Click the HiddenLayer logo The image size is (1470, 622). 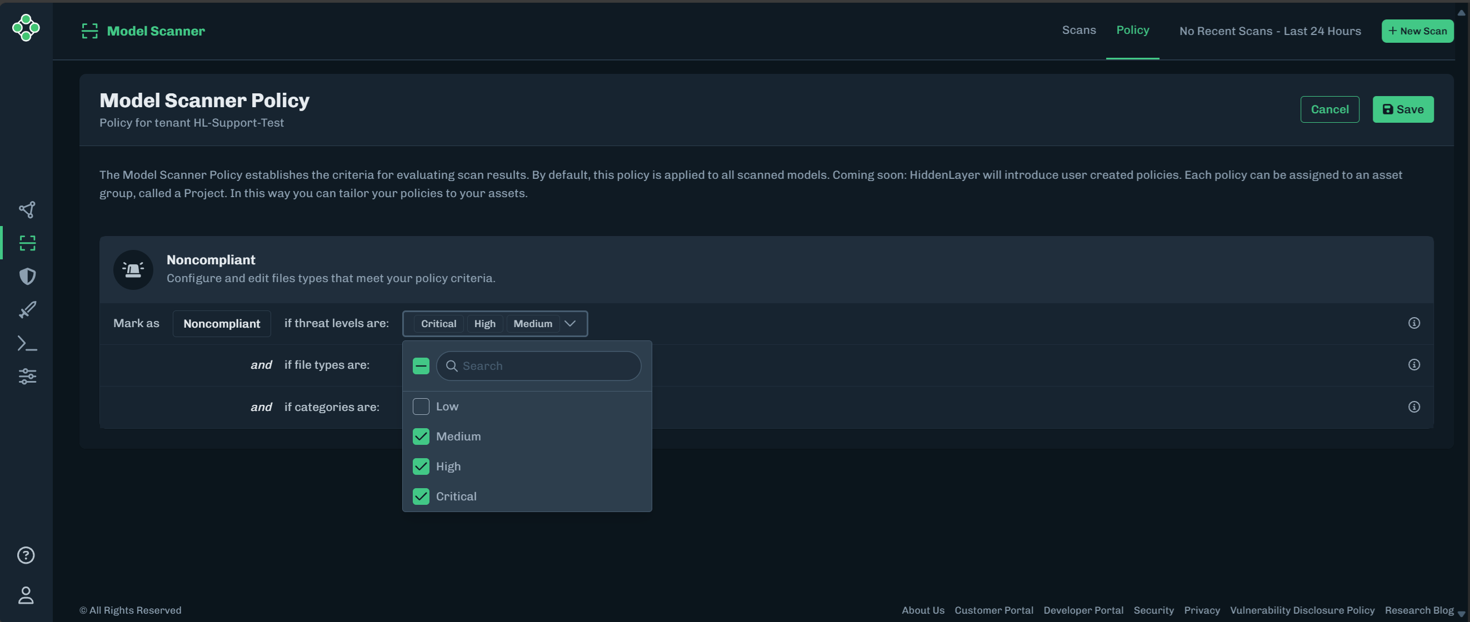tap(26, 28)
